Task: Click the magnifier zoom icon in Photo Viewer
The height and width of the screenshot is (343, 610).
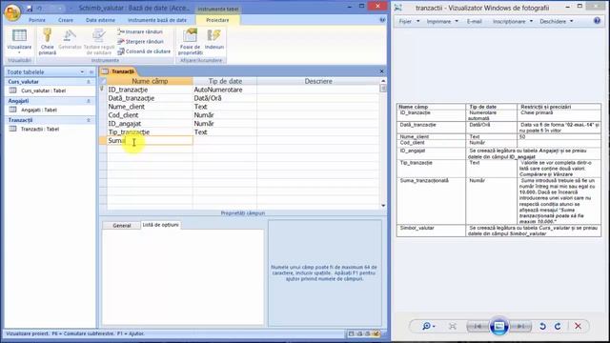Action: (428, 326)
